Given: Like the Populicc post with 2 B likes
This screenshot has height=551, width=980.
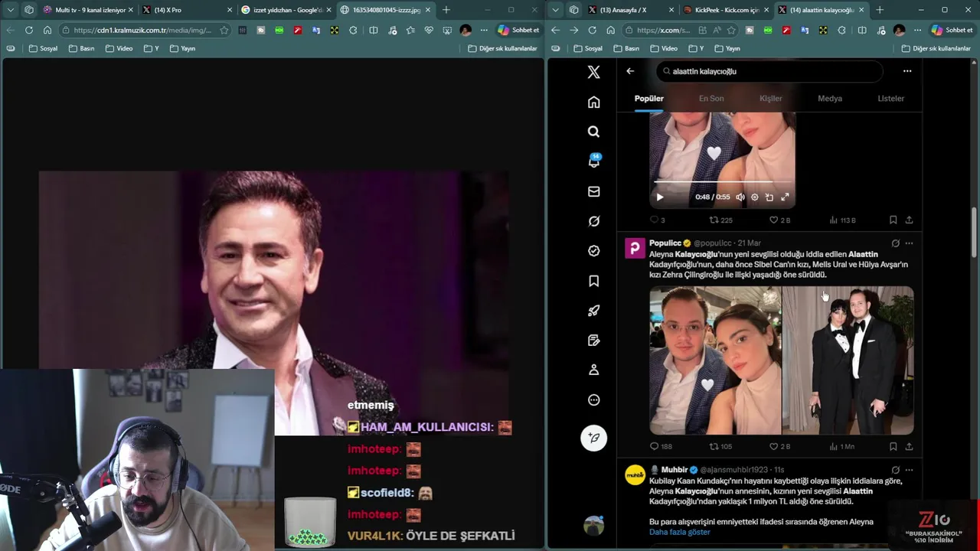Looking at the screenshot, I should click(779, 446).
